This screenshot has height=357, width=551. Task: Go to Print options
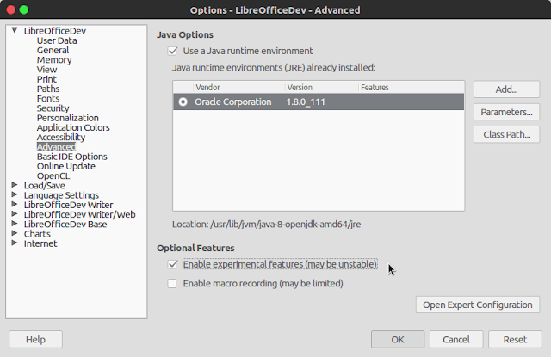46,79
